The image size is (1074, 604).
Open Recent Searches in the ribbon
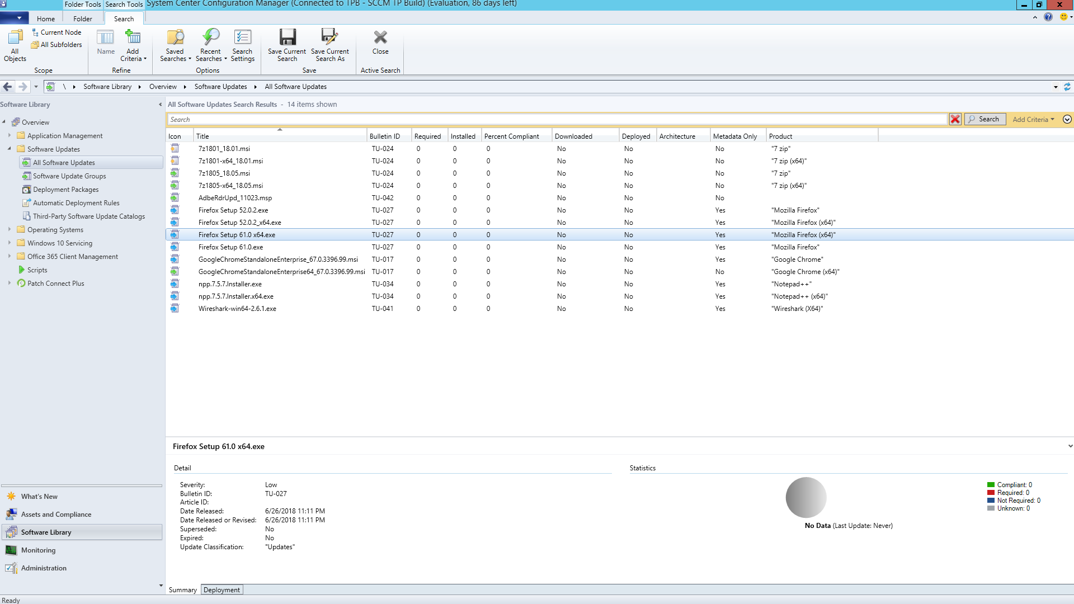(x=211, y=37)
